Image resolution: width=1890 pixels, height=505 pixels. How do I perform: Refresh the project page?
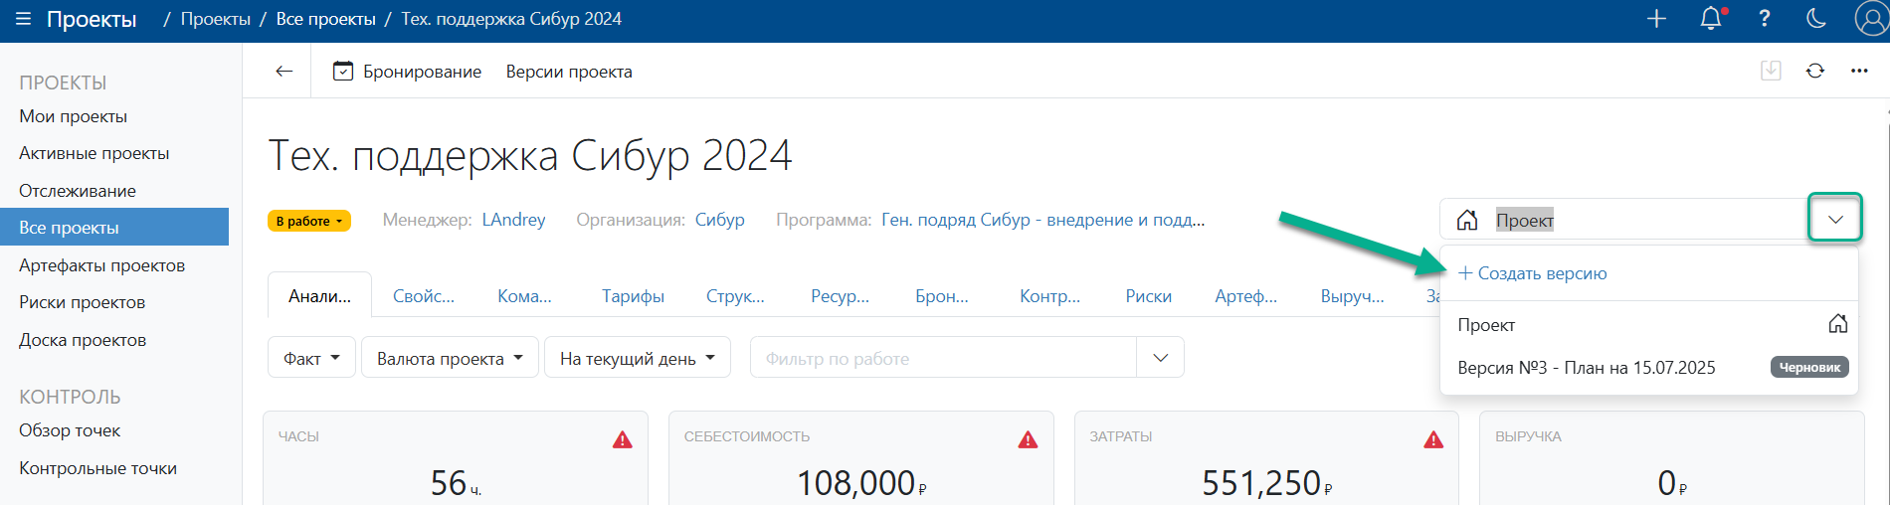coord(1815,71)
